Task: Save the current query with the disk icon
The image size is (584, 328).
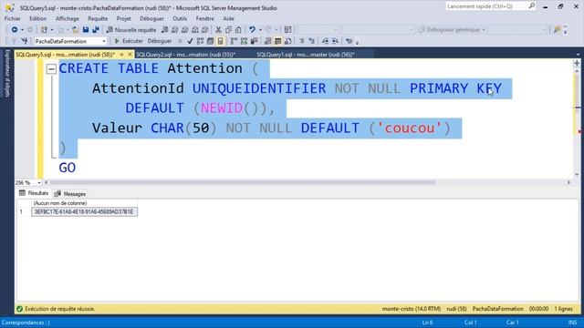Action: click(86, 30)
